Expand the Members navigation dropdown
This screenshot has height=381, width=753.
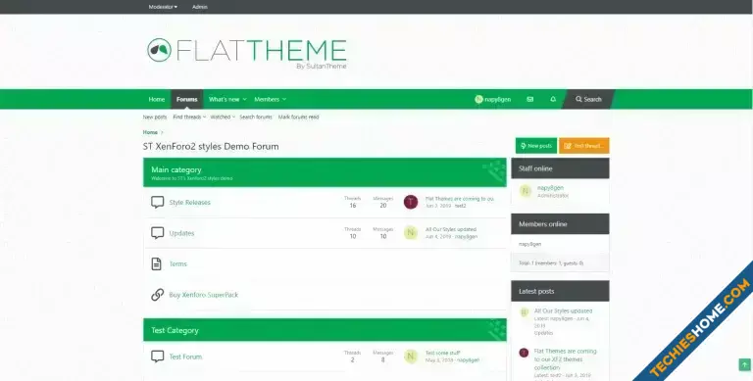coord(271,99)
